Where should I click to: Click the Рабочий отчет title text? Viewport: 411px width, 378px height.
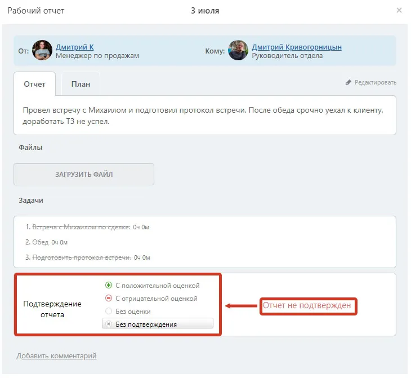click(36, 11)
